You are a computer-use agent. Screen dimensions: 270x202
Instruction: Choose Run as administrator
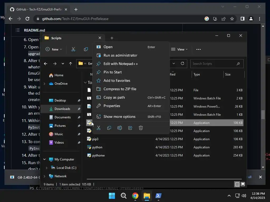[131, 55]
